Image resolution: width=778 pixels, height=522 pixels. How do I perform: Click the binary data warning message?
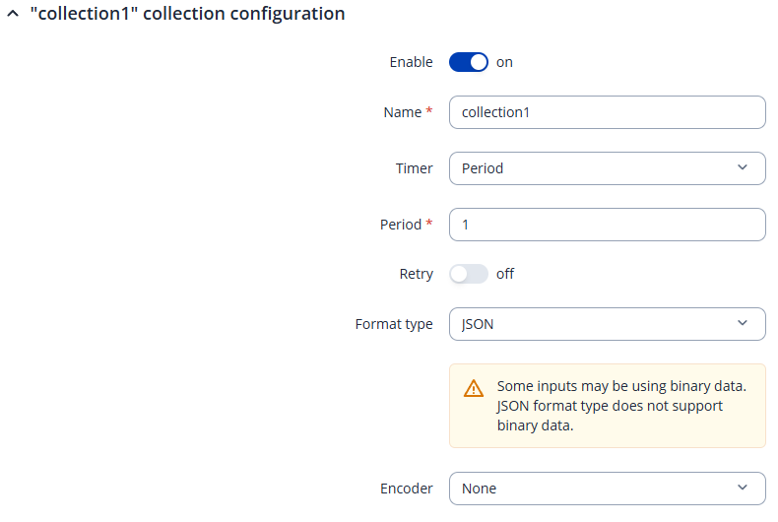point(621,406)
